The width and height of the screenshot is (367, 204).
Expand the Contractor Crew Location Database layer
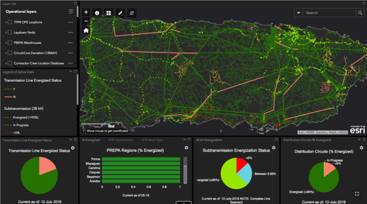(6, 63)
